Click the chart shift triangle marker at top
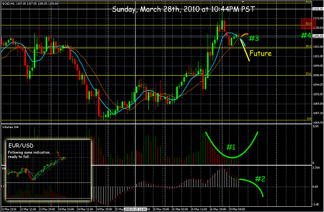This screenshot has width=324, height=212. tap(243, 2)
